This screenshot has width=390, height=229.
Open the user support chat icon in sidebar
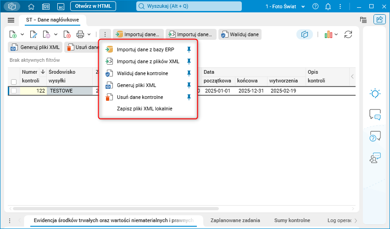tap(375, 158)
